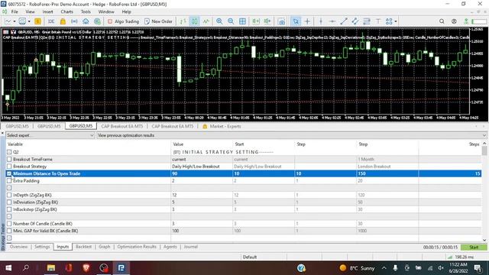The height and width of the screenshot is (275, 489).
Task: Click the screenshot camera icon
Action: click(281, 21)
